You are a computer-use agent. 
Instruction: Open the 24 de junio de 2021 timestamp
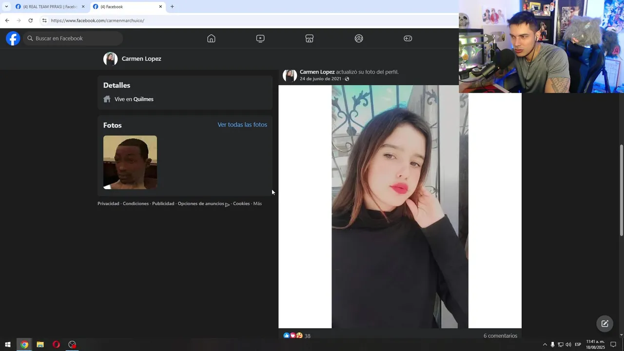click(320, 79)
